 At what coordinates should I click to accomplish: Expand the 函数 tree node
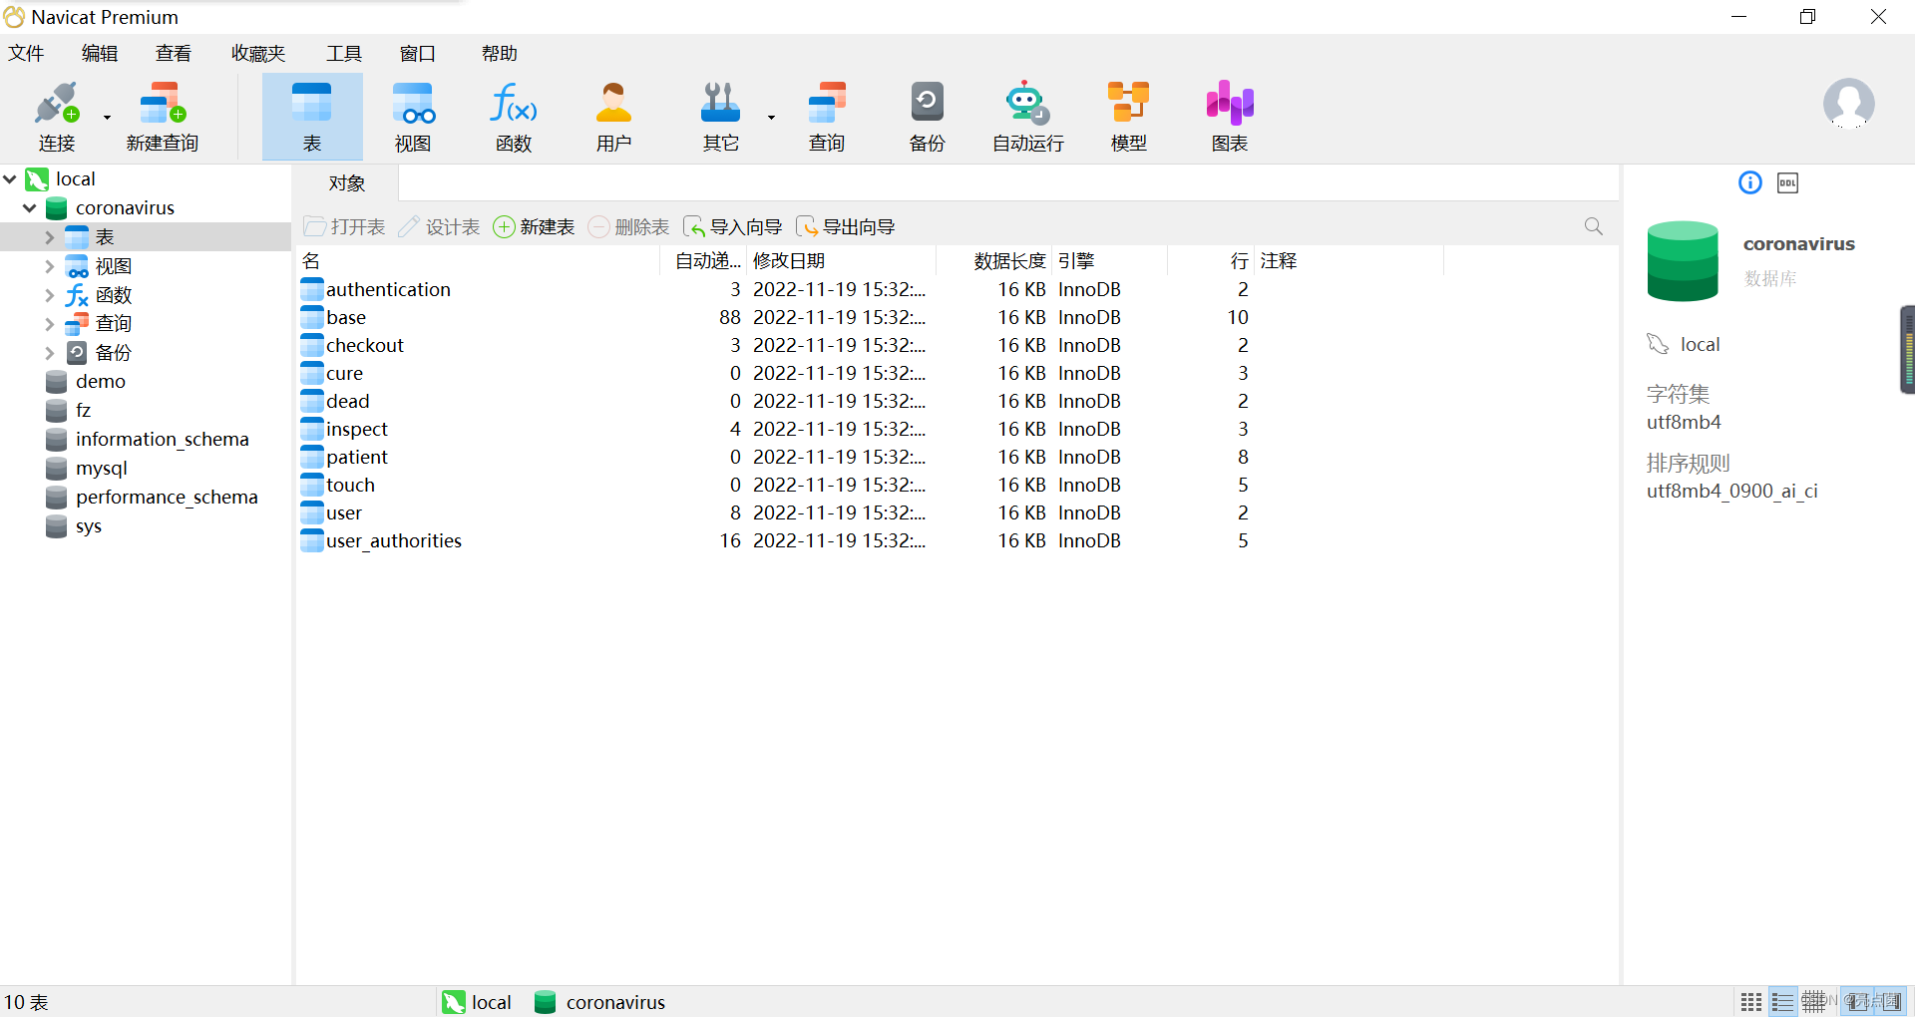[x=49, y=295]
